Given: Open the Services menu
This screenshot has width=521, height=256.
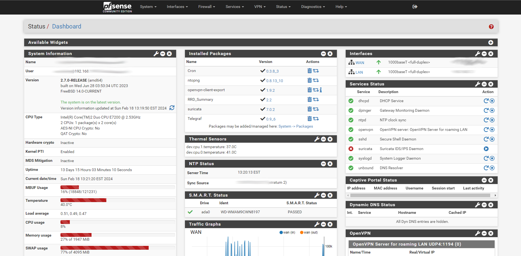Looking at the screenshot, I should coord(235,7).
